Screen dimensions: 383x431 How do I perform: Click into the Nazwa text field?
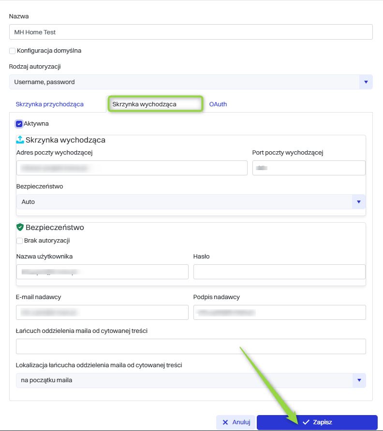click(x=191, y=32)
